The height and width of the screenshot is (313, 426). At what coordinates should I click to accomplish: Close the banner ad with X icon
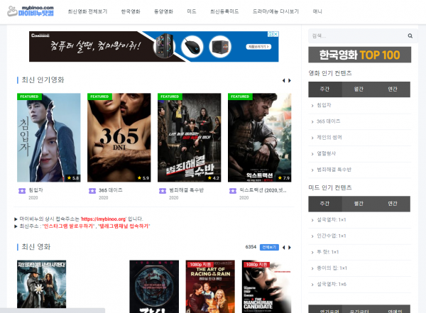[275, 34]
